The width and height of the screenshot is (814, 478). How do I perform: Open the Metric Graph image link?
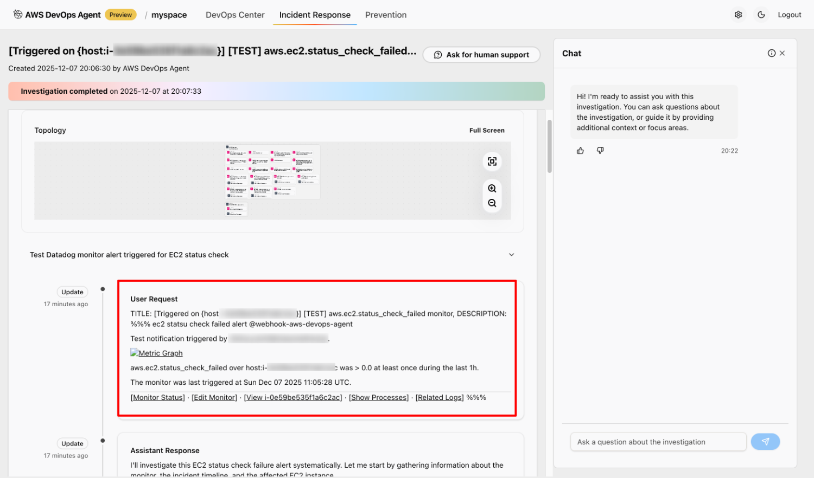click(156, 353)
